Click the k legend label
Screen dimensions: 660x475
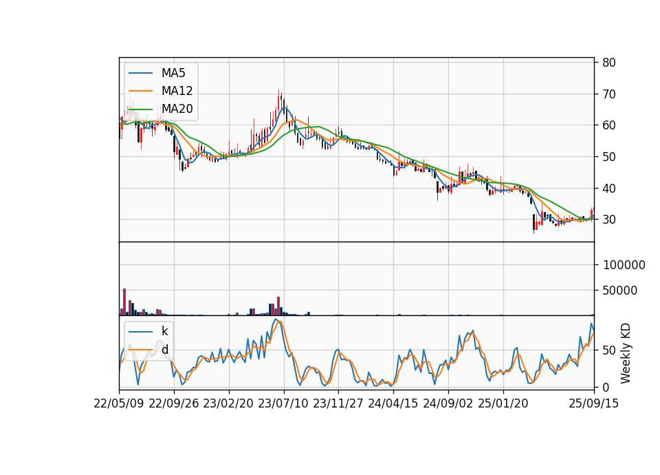click(164, 331)
